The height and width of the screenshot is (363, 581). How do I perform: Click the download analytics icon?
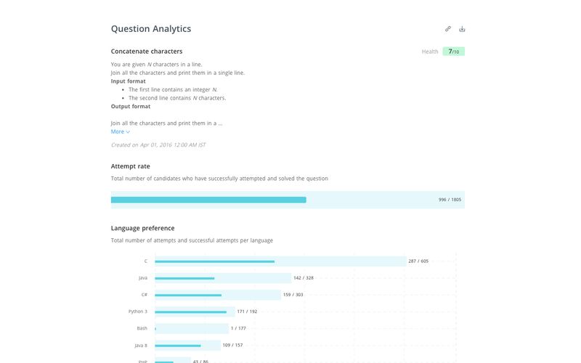[462, 29]
